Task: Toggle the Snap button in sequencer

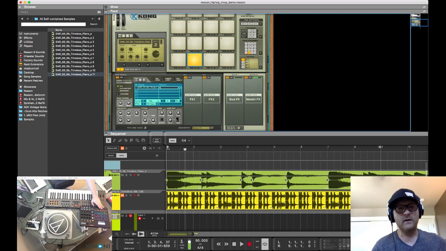Action: (172, 140)
